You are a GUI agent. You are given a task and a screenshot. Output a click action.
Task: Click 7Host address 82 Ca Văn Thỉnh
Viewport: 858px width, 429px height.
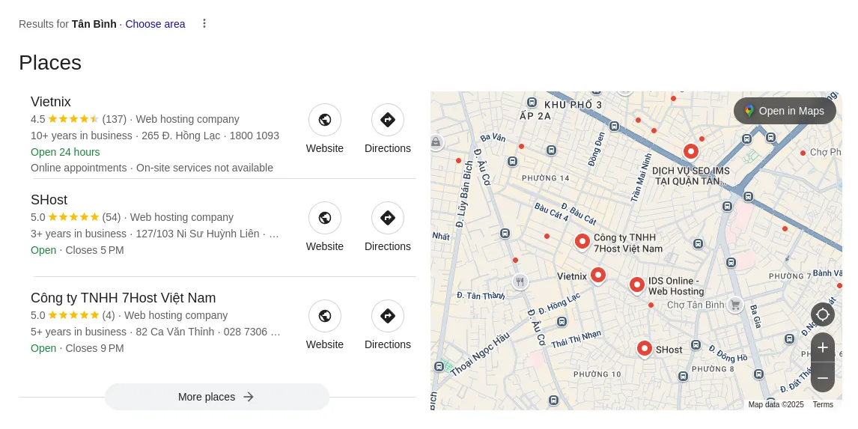(x=175, y=332)
